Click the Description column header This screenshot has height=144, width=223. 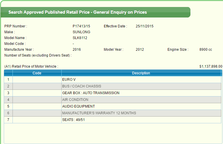tap(141, 73)
